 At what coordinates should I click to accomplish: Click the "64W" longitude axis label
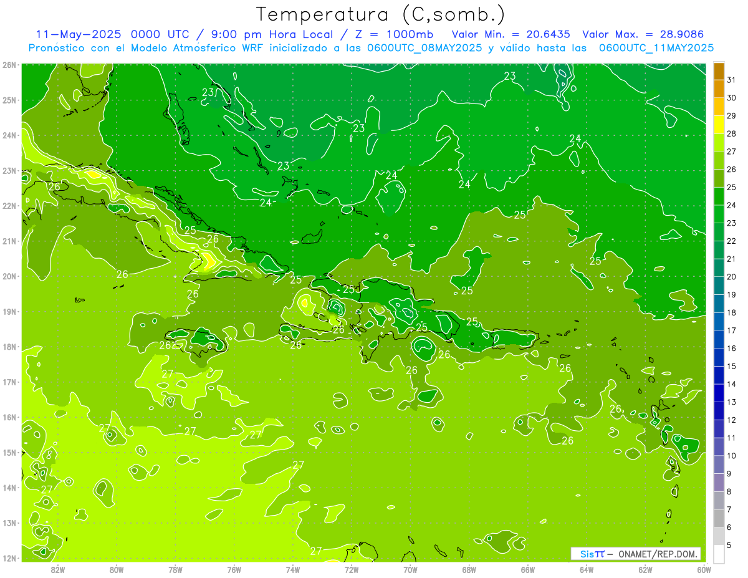(587, 569)
